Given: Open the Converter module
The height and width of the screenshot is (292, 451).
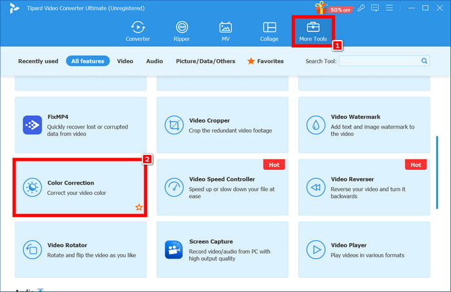Looking at the screenshot, I should 137,32.
